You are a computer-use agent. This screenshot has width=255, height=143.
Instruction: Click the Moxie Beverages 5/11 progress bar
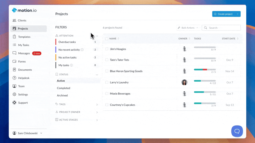pyautogui.click(x=205, y=92)
